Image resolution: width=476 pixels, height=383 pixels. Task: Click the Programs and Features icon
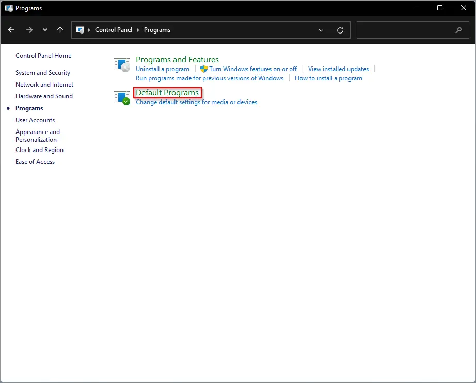point(122,64)
